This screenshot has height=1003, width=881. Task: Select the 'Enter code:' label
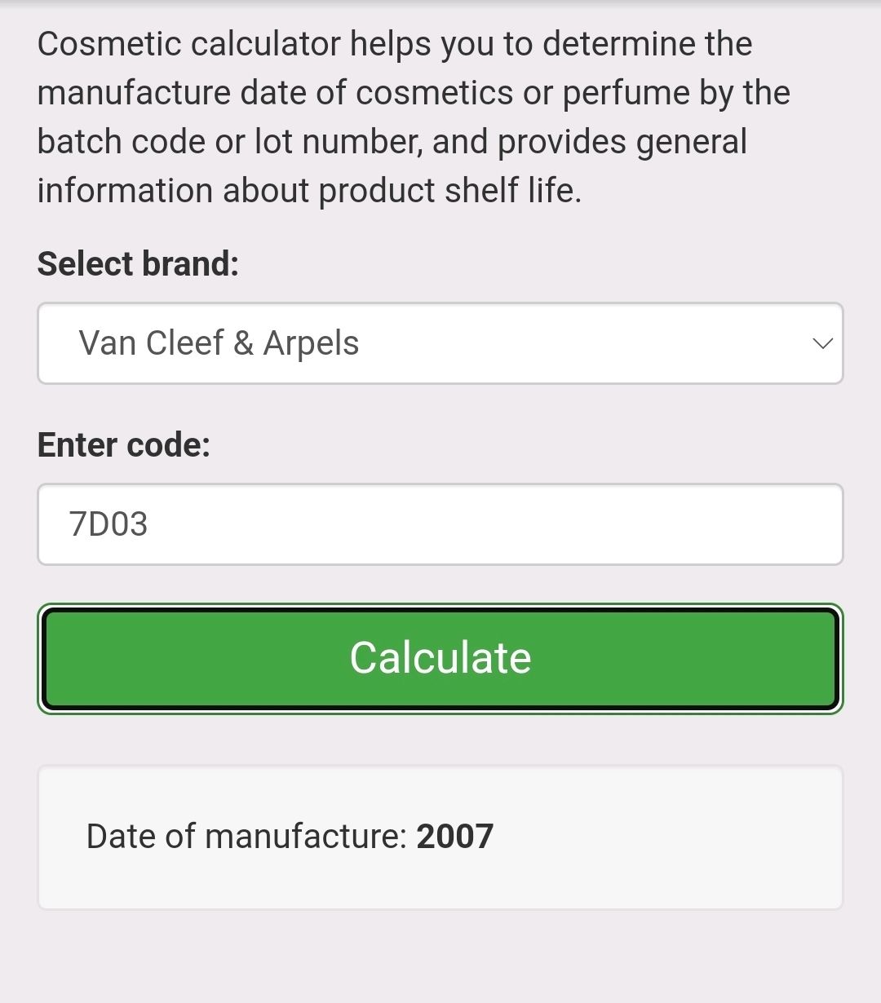pyautogui.click(x=124, y=445)
